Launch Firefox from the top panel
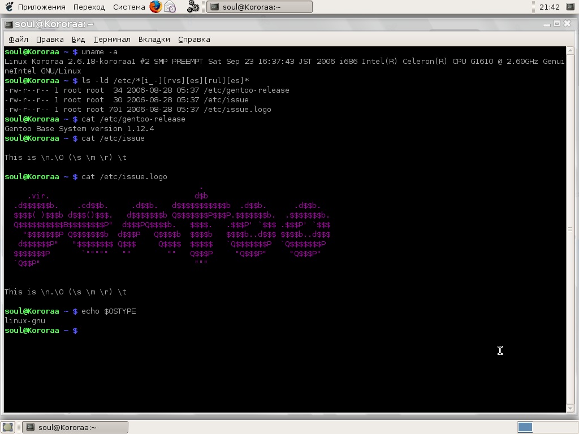This screenshot has width=579, height=434. coord(155,7)
